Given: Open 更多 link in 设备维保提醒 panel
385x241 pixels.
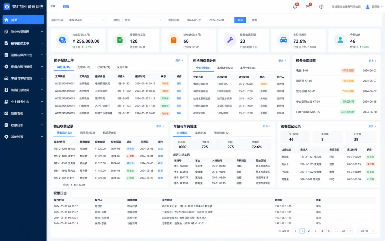Looking at the screenshot, I should pos(372,61).
